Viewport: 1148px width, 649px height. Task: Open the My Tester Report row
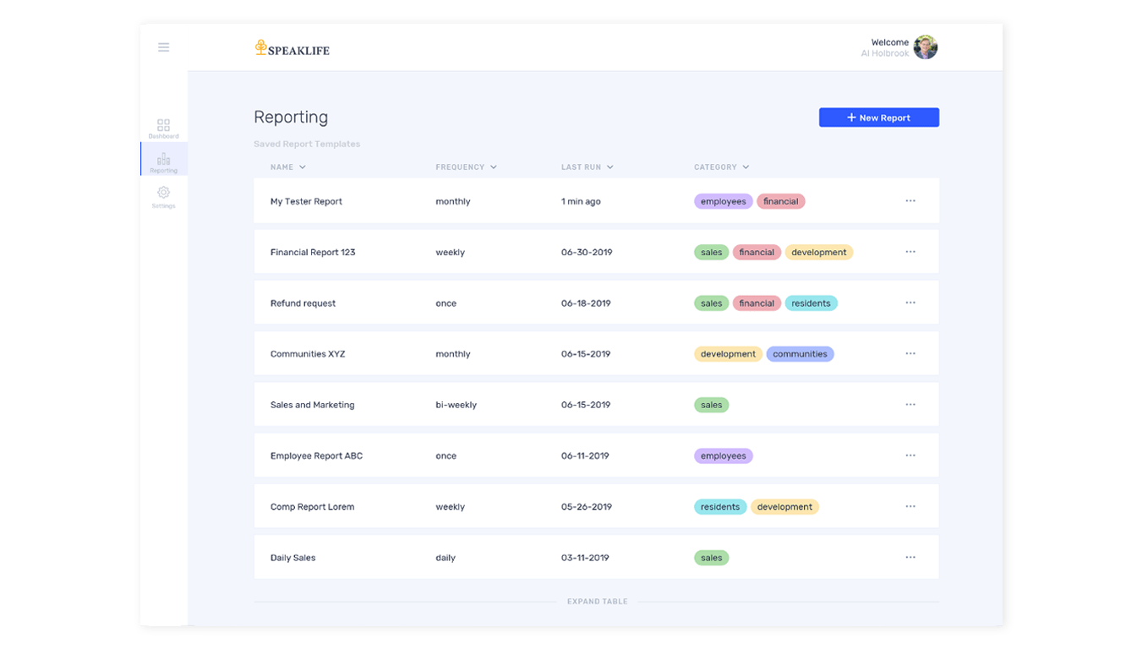(596, 201)
